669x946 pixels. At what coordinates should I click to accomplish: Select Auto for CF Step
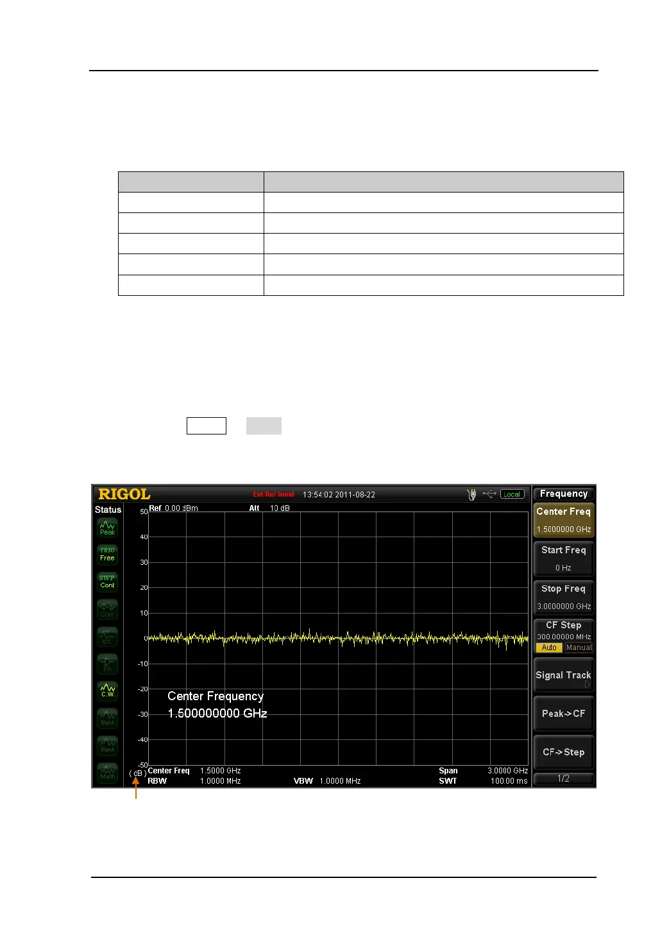coord(549,648)
